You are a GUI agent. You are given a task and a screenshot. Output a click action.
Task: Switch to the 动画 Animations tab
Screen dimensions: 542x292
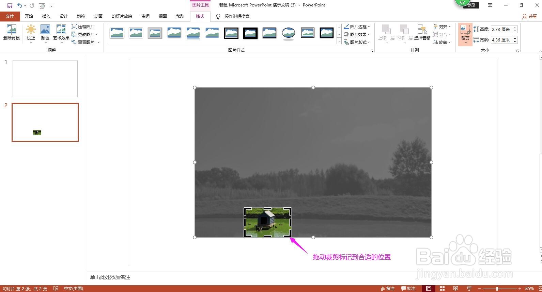click(x=98, y=16)
